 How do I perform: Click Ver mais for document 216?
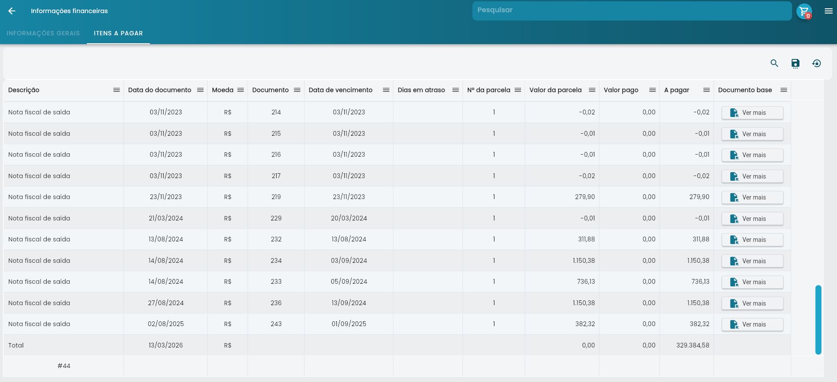[752, 155]
